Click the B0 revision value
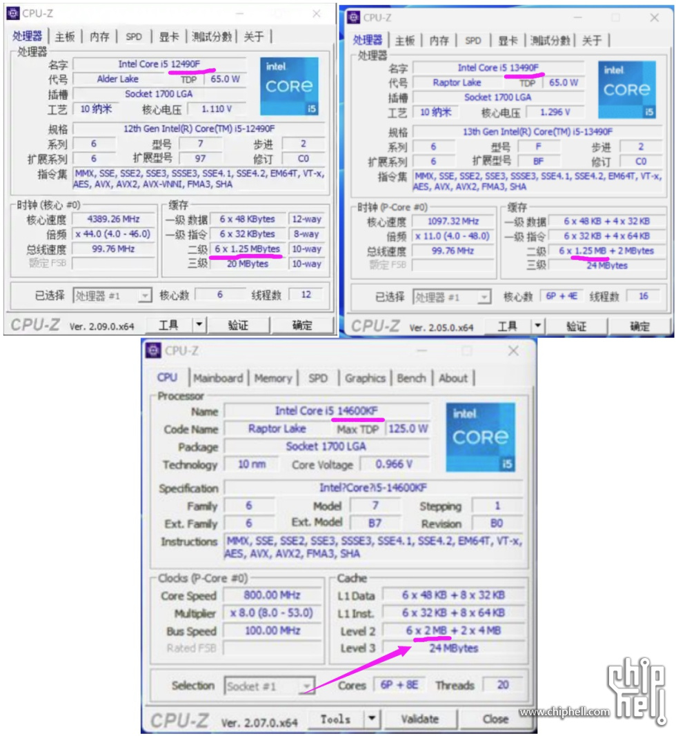676x736 pixels. [497, 524]
